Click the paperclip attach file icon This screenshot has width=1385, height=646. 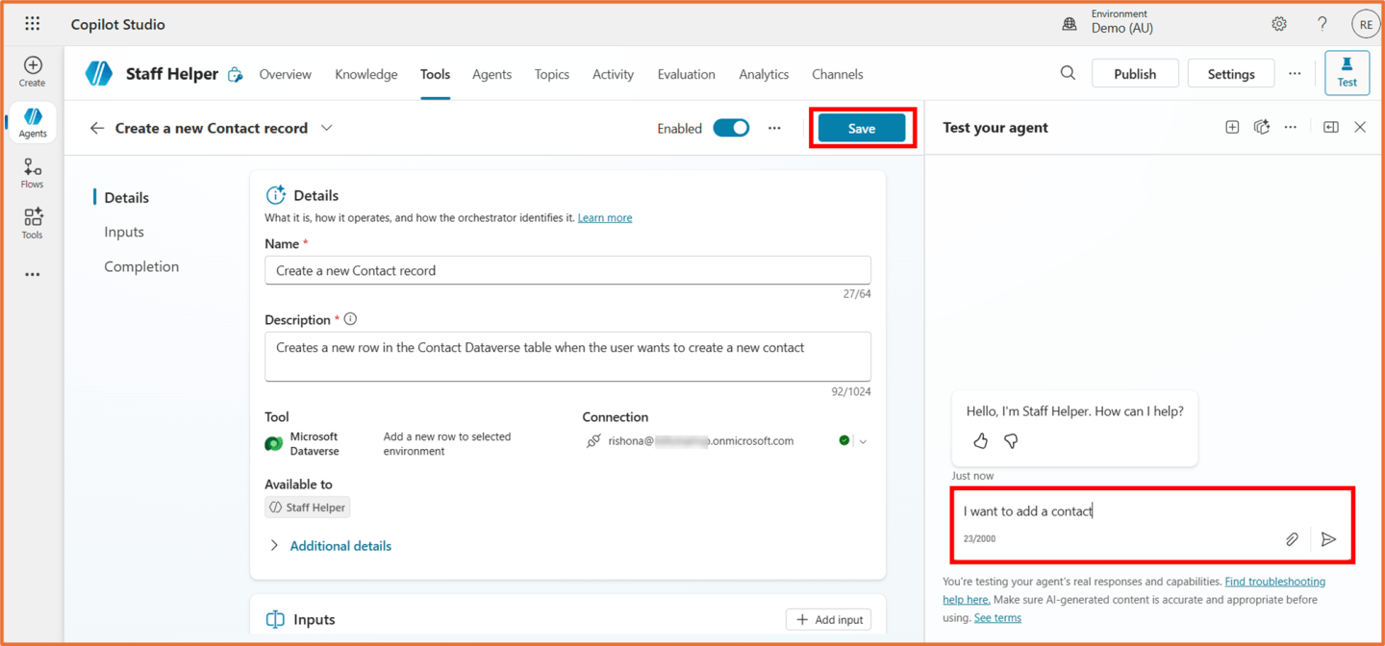coord(1292,539)
